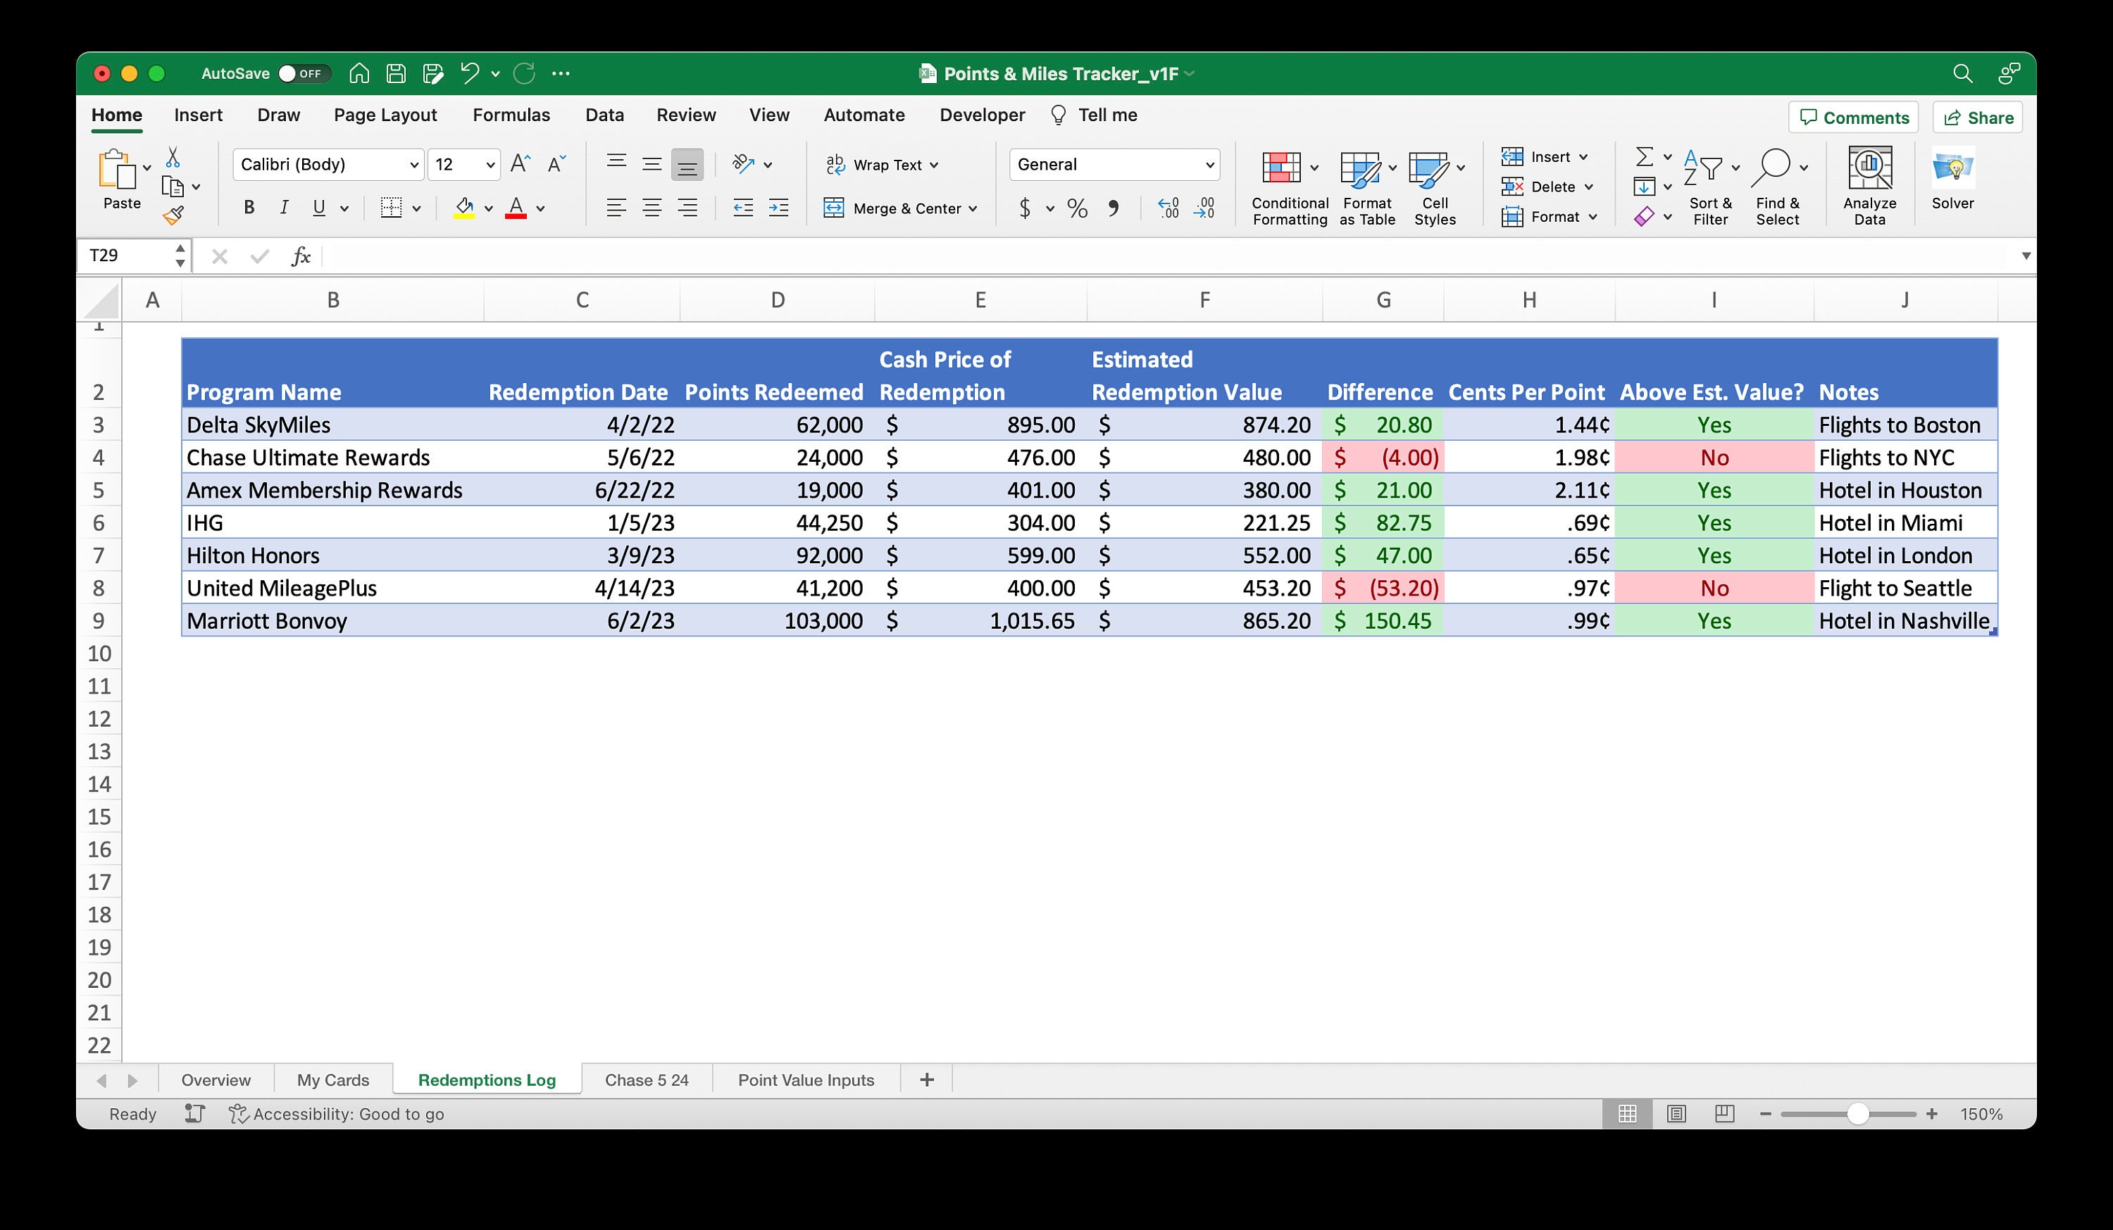The image size is (2113, 1230).
Task: Open the Comments panel
Action: click(1854, 117)
